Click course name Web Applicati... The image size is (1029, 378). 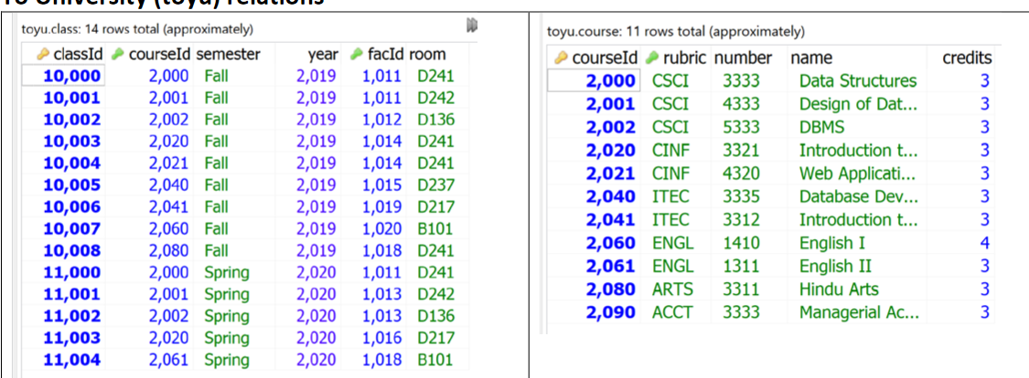click(x=858, y=173)
